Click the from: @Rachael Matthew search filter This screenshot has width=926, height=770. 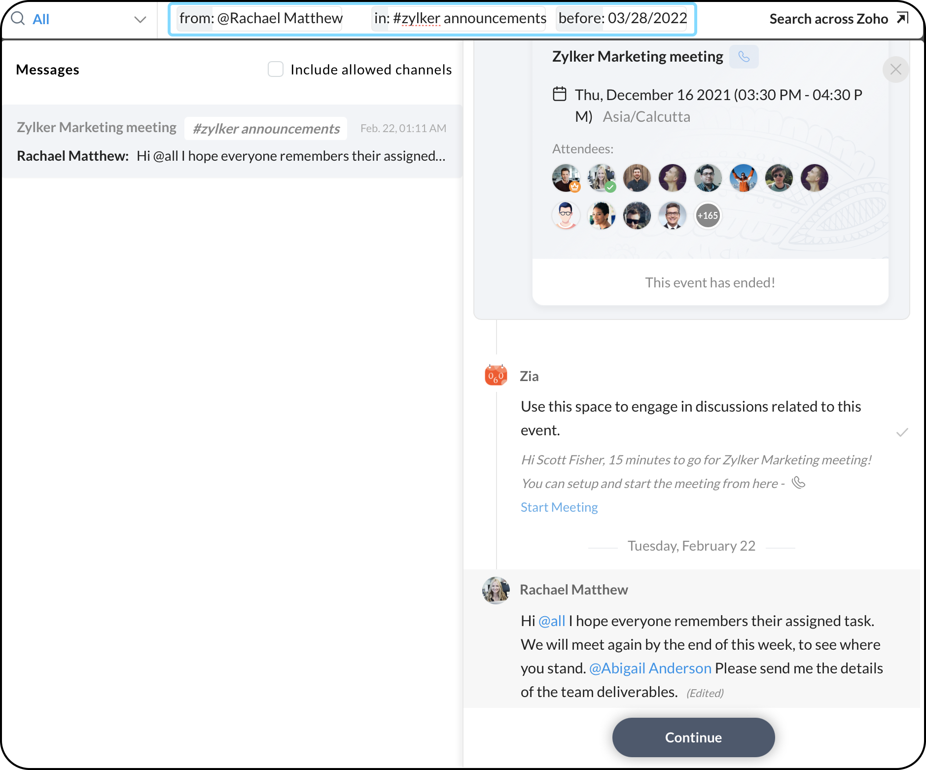coord(260,19)
